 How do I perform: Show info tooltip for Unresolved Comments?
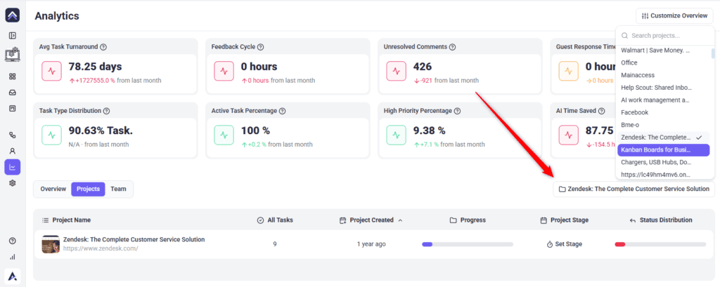[x=452, y=47]
